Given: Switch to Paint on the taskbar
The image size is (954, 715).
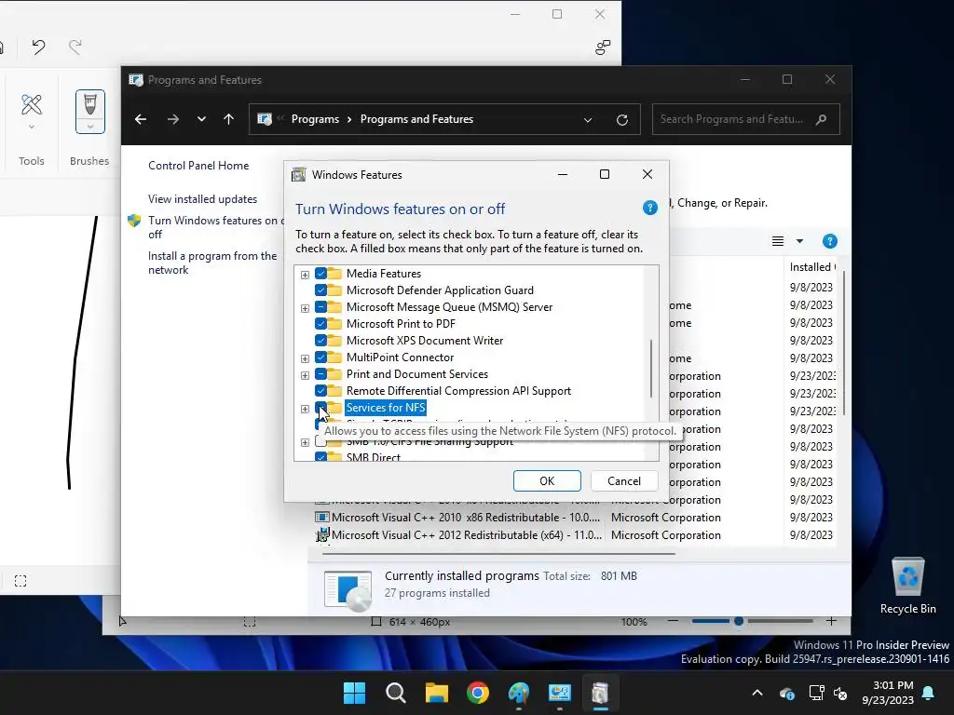Looking at the screenshot, I should point(518,693).
